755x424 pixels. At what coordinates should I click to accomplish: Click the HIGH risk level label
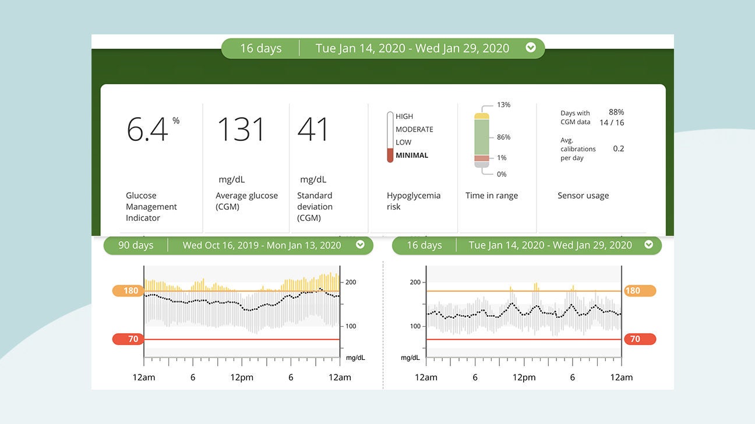point(404,116)
